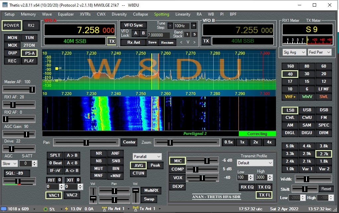Click the VFO B frequency display
The height and width of the screenshot is (213, 339).
point(238,30)
